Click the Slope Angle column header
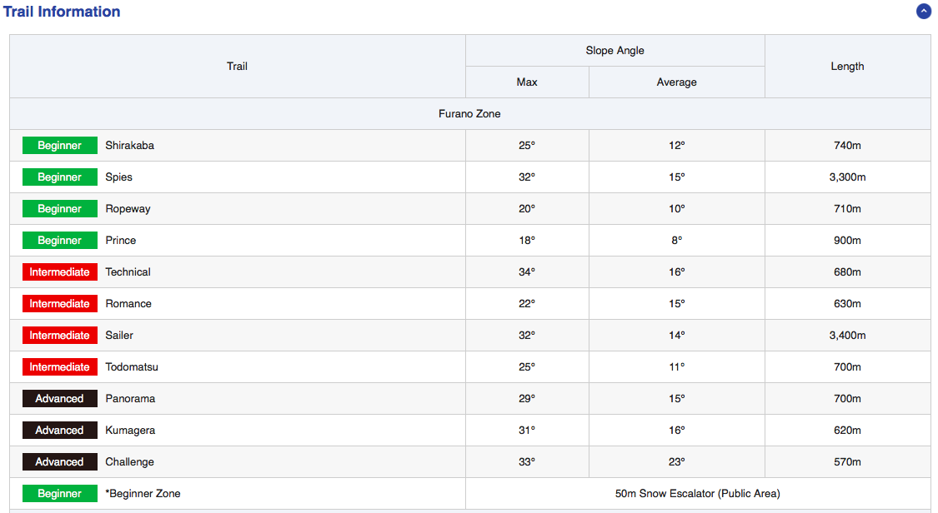The height and width of the screenshot is (513, 938). (x=614, y=51)
